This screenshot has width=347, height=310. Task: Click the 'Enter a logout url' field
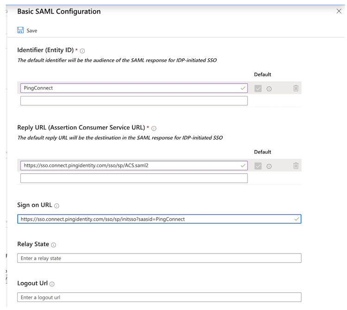pos(159,297)
